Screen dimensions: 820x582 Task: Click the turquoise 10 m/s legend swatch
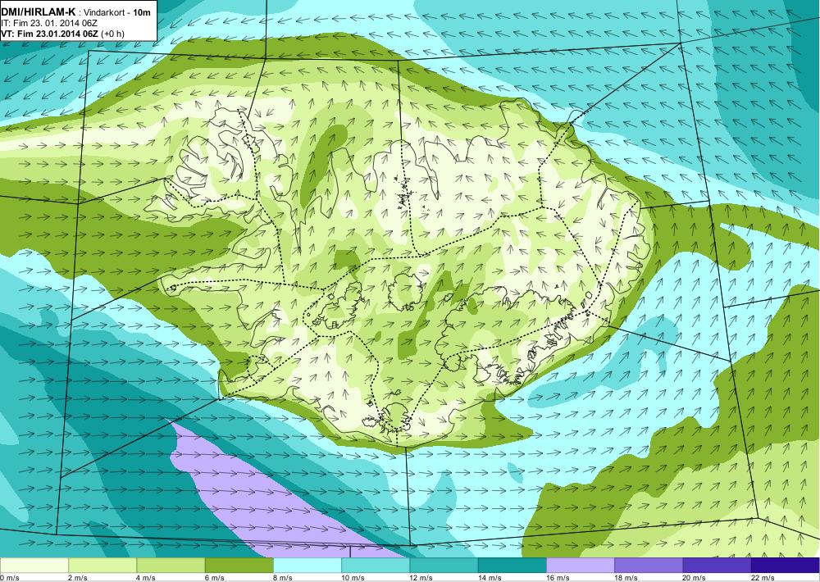coord(376,566)
